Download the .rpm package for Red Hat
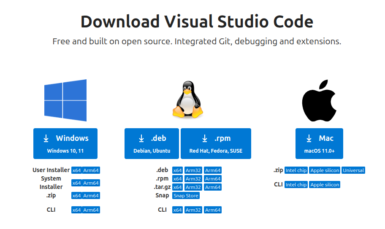The width and height of the screenshot is (385, 229). [x=216, y=143]
